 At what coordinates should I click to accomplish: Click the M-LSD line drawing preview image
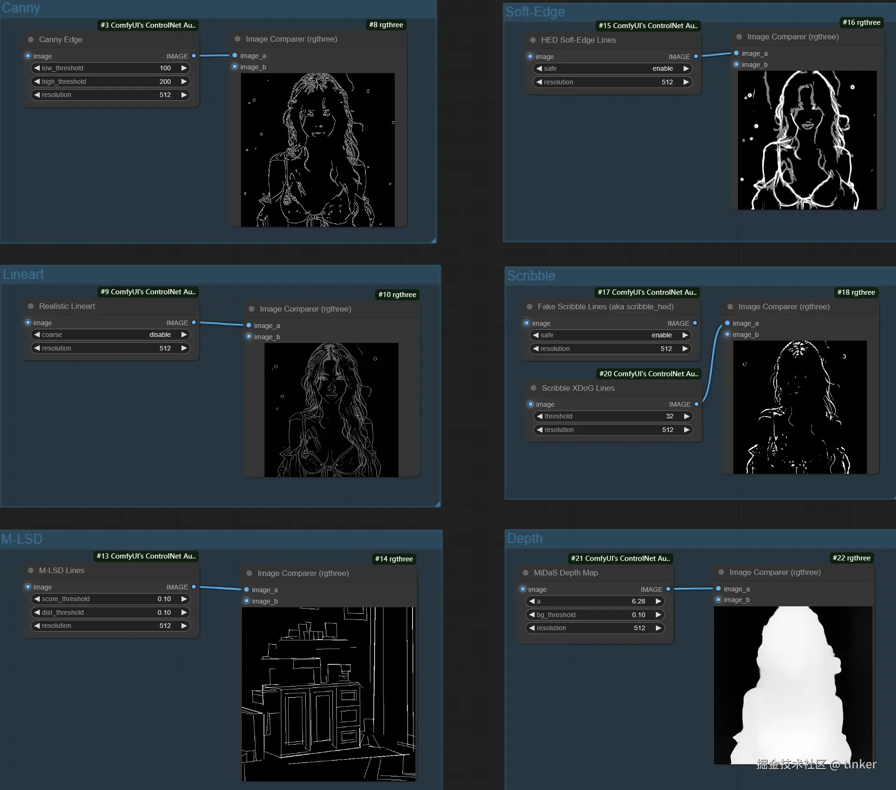point(329,694)
